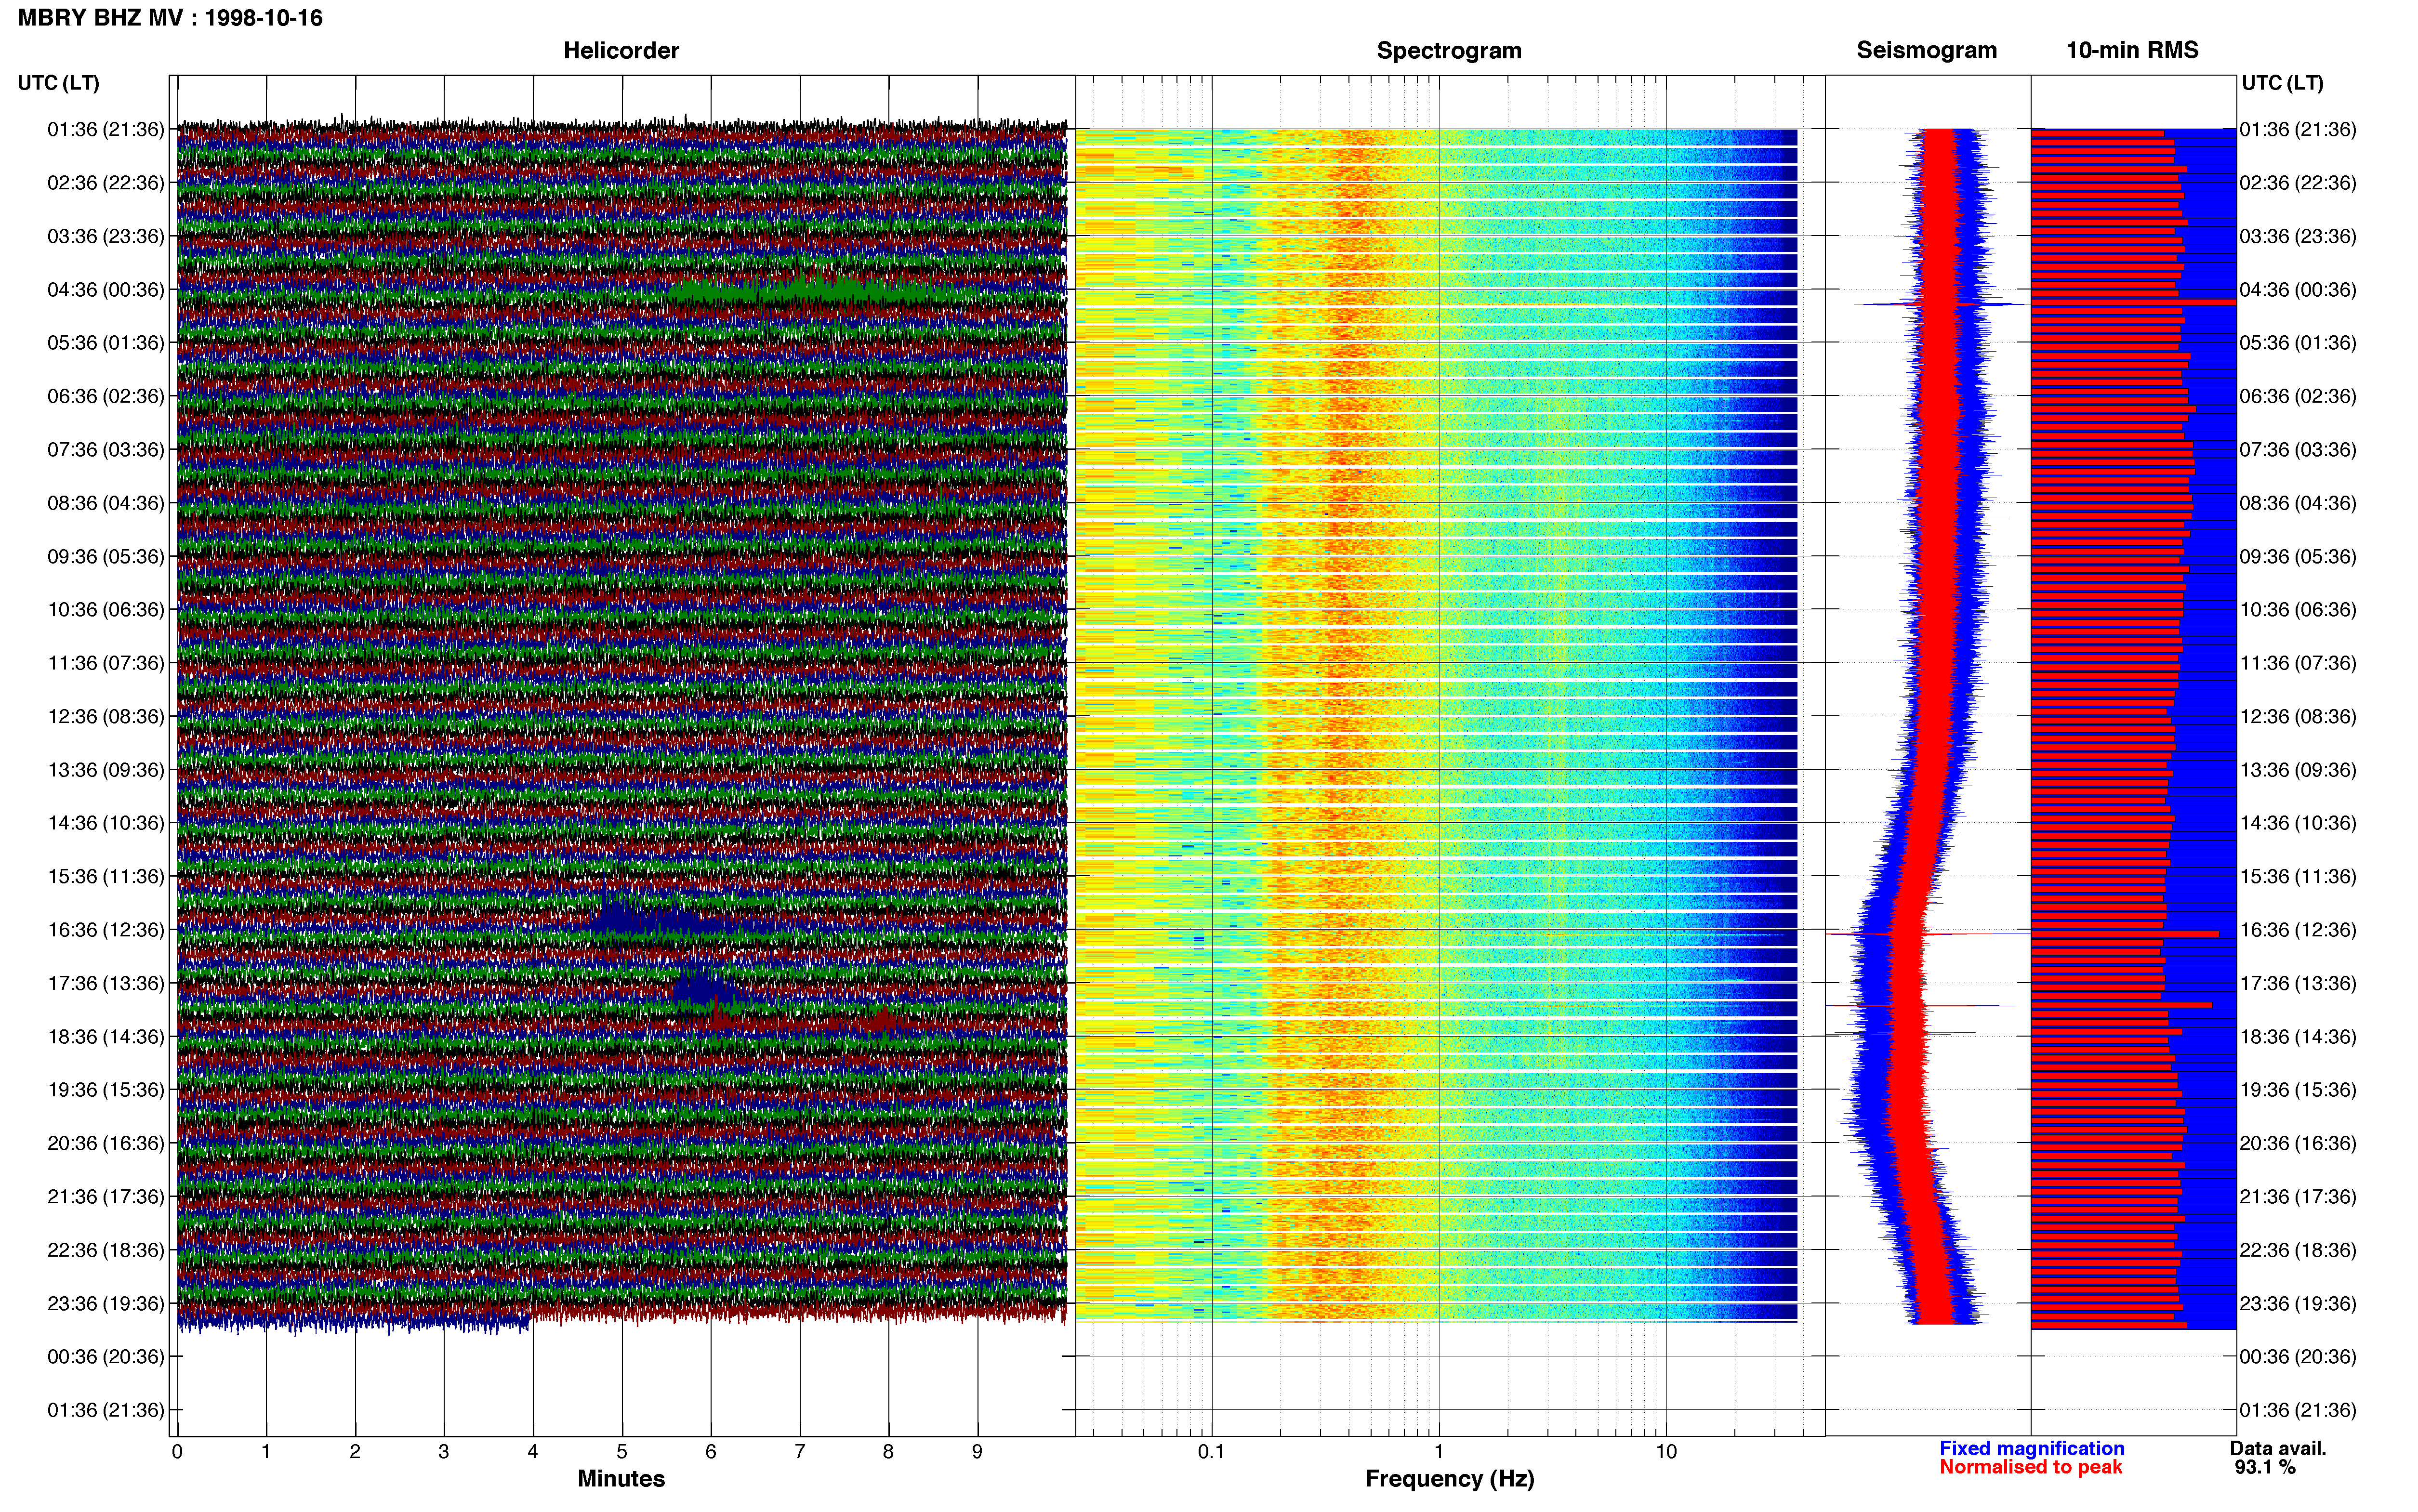Click tick label "9" on the Minutes axis
The image size is (2418, 1512).
coord(977,1452)
